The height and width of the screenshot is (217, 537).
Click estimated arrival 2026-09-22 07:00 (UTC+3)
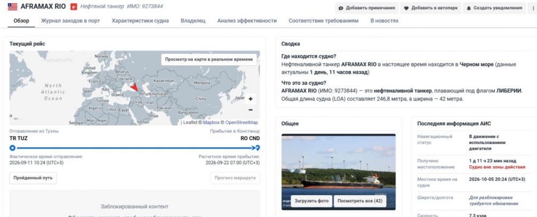(x=232, y=163)
